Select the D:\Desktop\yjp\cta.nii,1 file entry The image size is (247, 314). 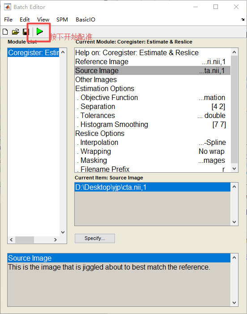153,187
